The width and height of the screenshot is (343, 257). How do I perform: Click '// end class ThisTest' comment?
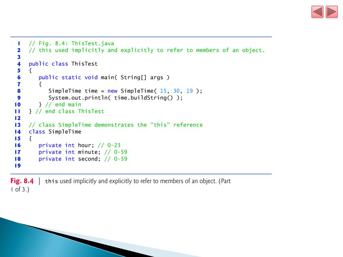pyautogui.click(x=70, y=111)
